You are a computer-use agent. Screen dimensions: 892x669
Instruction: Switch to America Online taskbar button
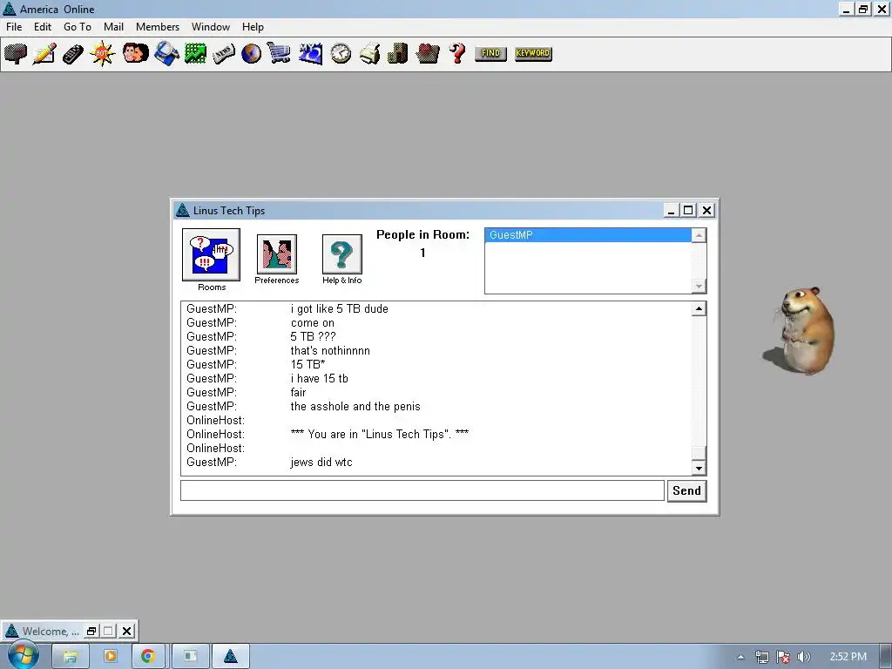(230, 657)
